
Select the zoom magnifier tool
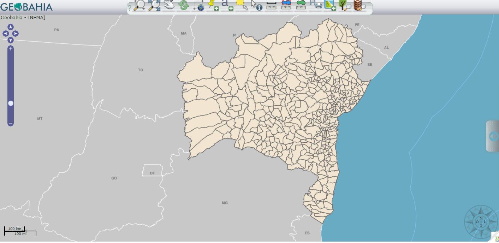[x=140, y=5]
